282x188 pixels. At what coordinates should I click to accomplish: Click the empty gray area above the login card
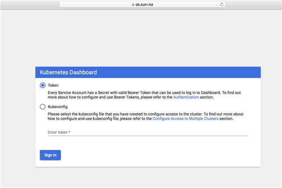click(141, 38)
